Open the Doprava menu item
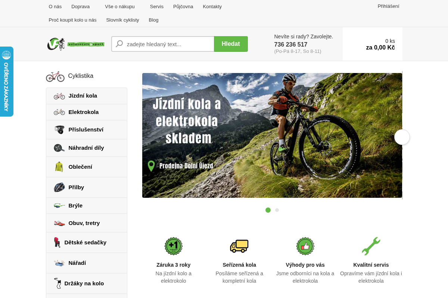The height and width of the screenshot is (298, 448). 81,7
